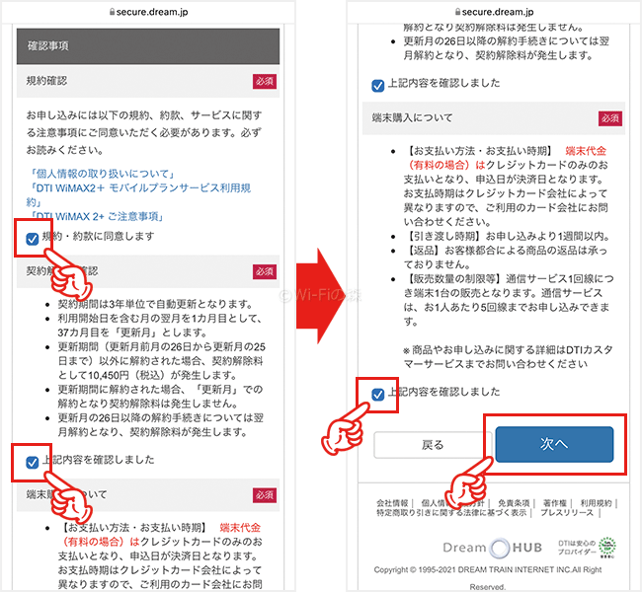Image resolution: width=642 pixels, height=592 pixels.
Task: Click ※商品やお申し込みに関する詳細は note text
Action: click(x=508, y=357)
